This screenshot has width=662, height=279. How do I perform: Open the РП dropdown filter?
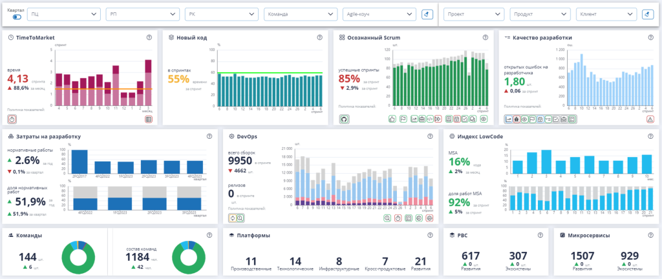point(143,14)
